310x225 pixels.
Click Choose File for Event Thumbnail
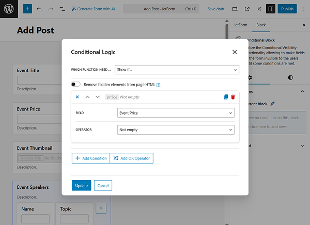31,158
